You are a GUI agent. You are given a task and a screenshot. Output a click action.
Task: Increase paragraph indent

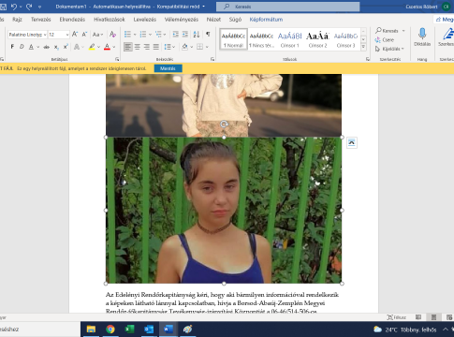pos(185,35)
